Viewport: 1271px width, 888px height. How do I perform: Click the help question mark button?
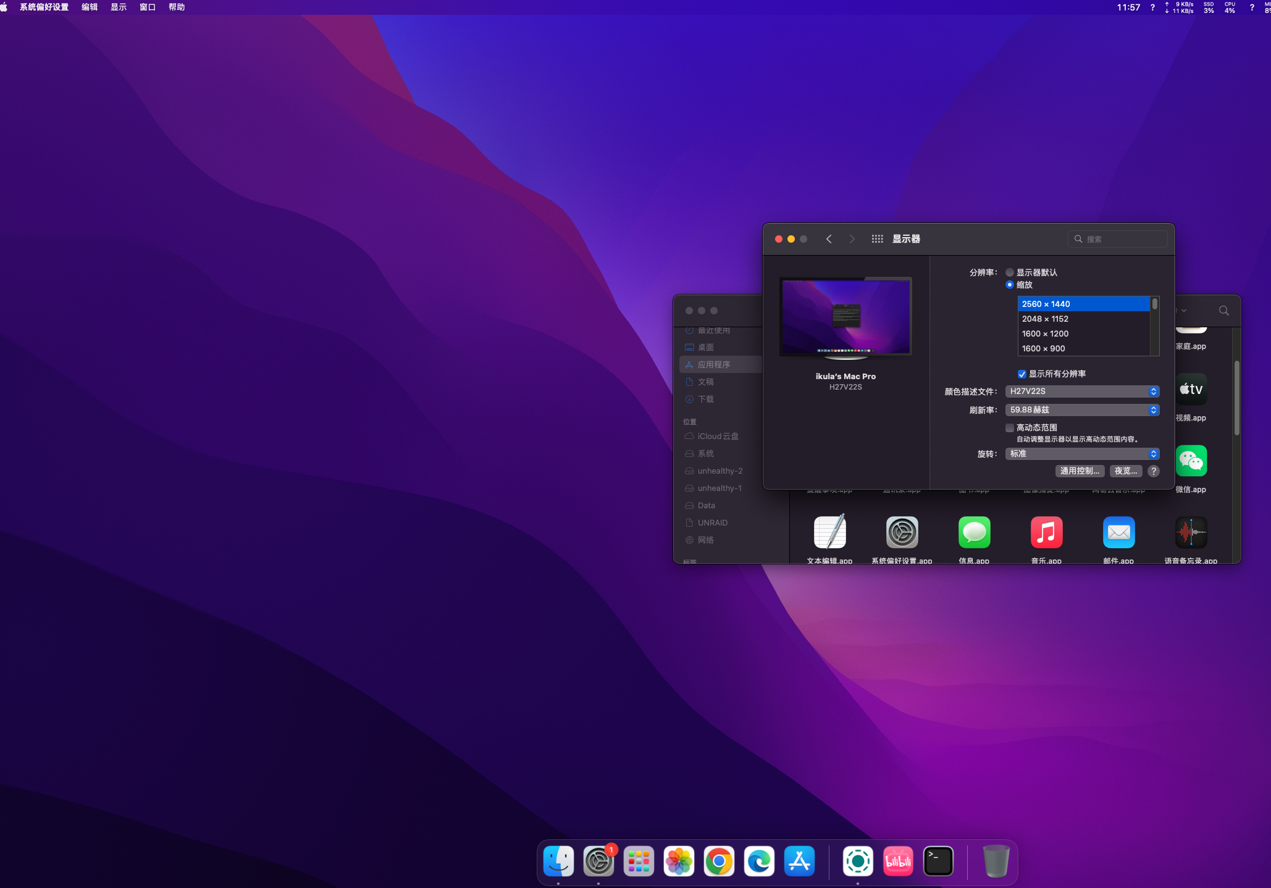[1153, 471]
